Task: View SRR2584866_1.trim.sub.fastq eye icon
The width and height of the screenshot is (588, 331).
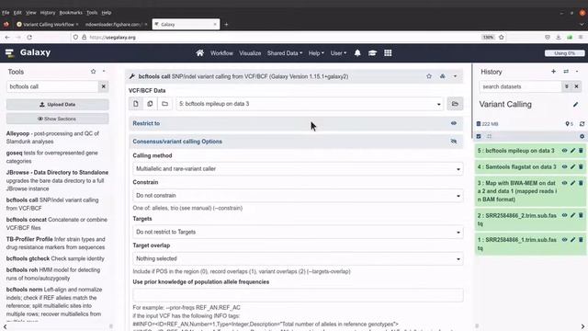Action: (x=564, y=239)
